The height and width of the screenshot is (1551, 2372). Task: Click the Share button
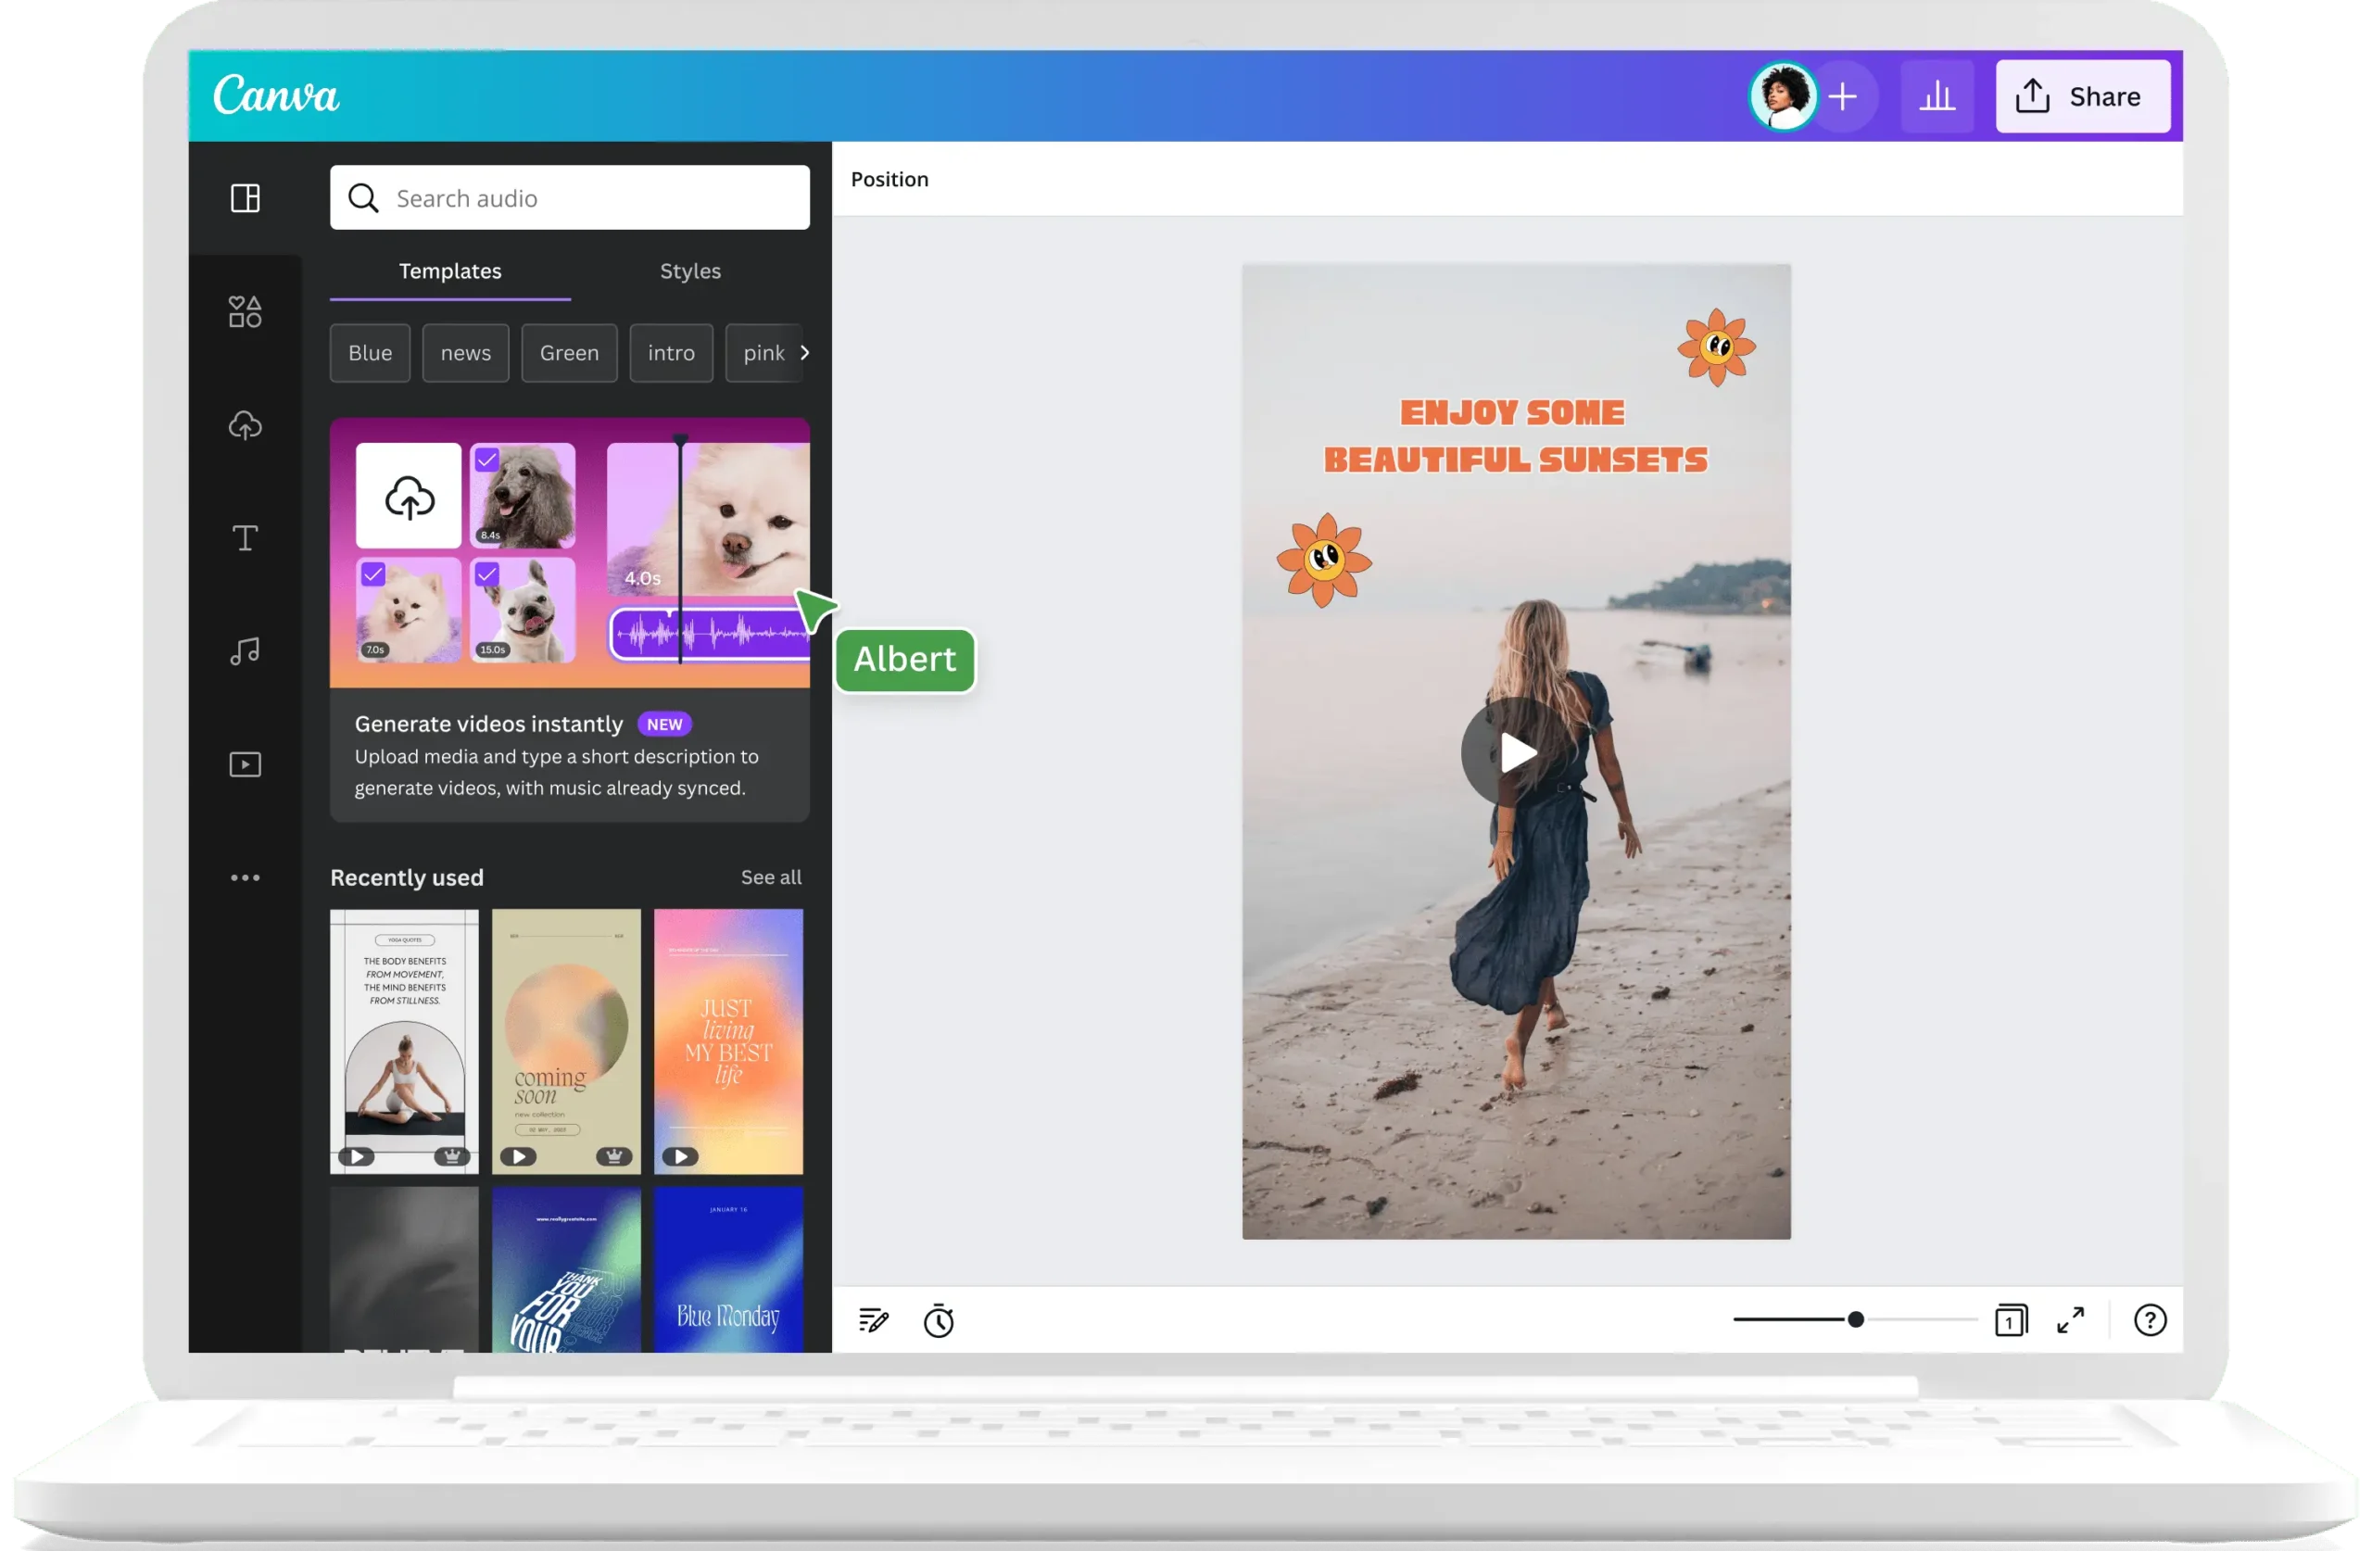pyautogui.click(x=2083, y=96)
